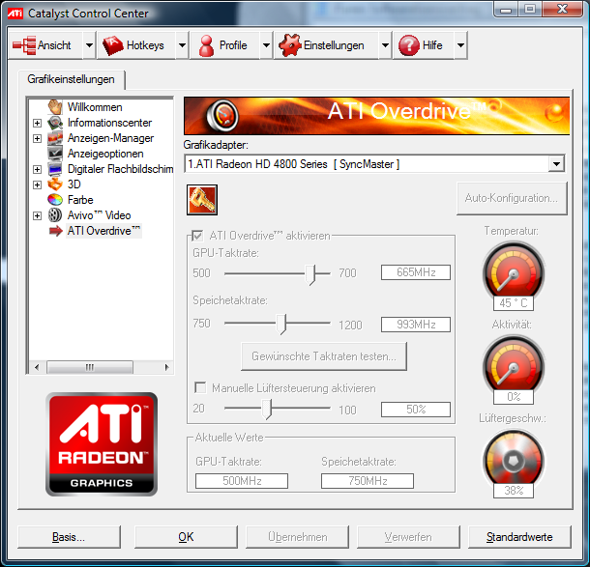The image size is (590, 567).
Task: Expand the Informationscenter tree node
Action: pyautogui.click(x=37, y=123)
